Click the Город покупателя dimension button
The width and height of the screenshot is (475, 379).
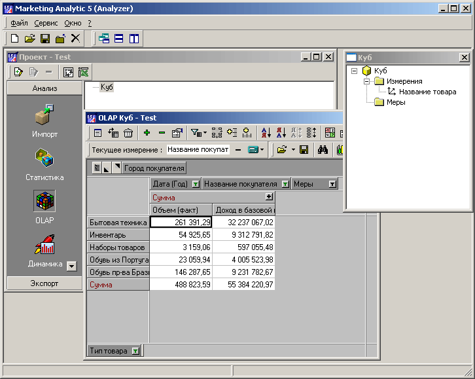(x=154, y=168)
